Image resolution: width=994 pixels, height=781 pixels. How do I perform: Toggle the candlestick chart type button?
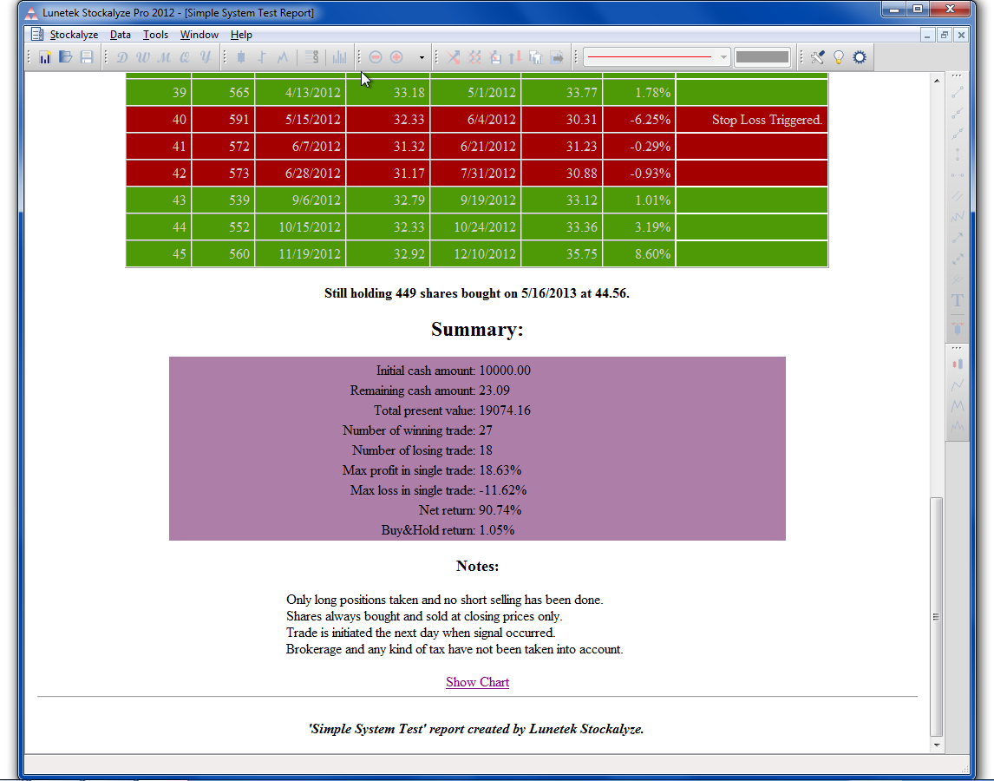240,57
